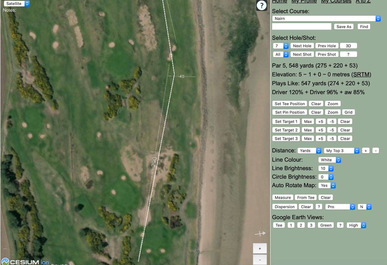Subtract -5 from Target 2
Screen dimensions: 387x265
(x=332, y=130)
